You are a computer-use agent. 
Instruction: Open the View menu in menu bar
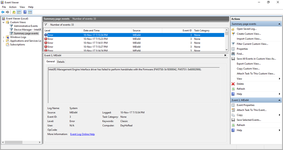tap(22, 7)
